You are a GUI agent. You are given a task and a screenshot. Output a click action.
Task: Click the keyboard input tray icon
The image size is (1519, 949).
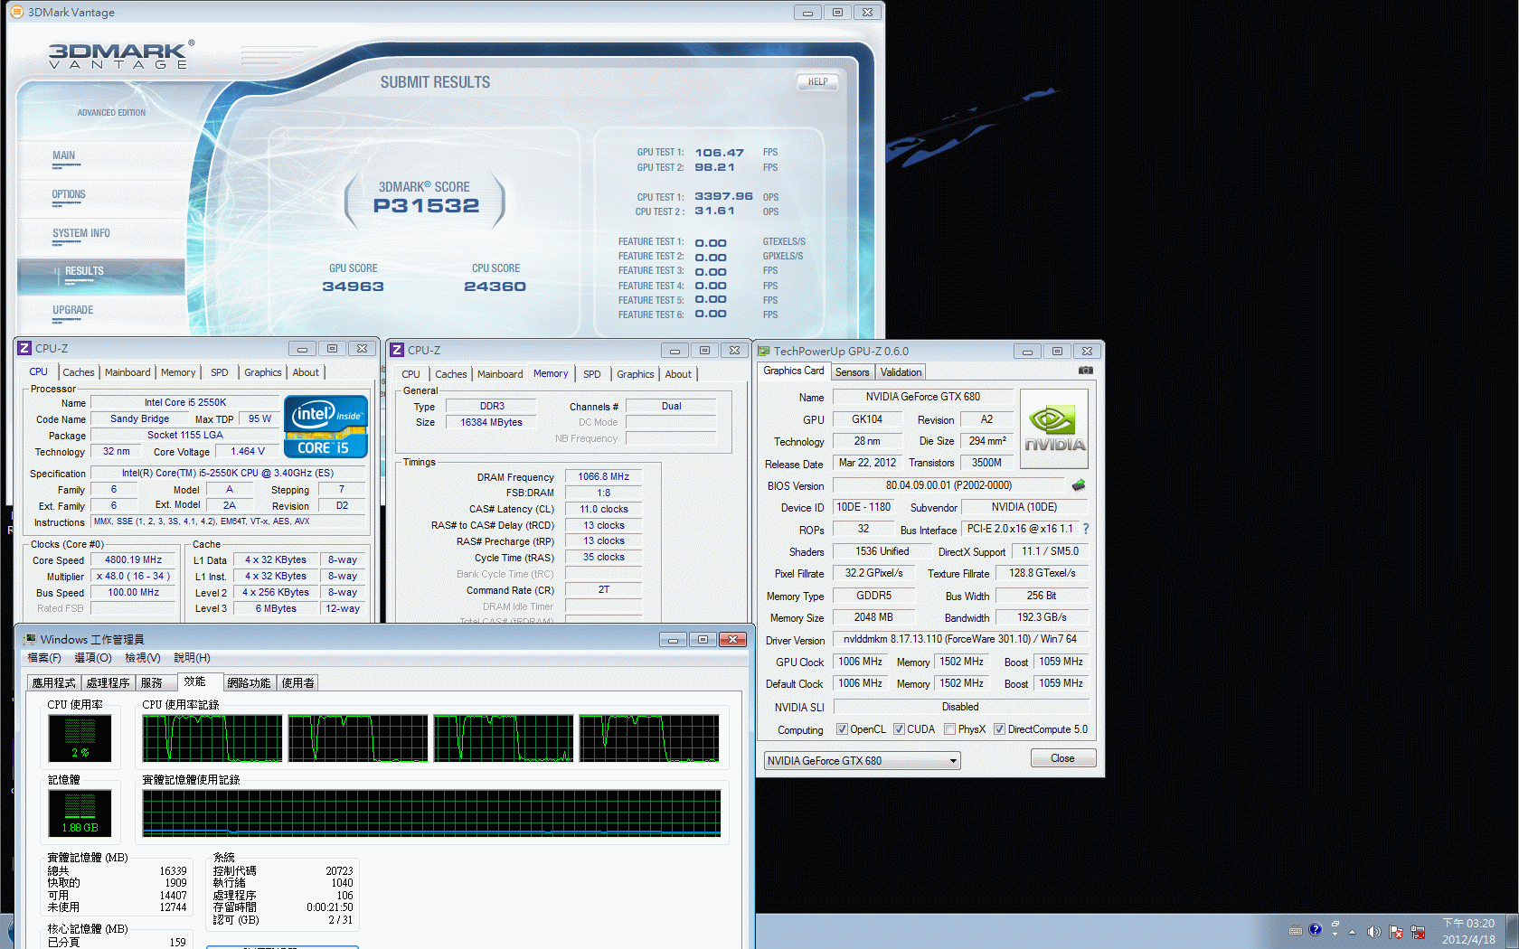(1296, 930)
